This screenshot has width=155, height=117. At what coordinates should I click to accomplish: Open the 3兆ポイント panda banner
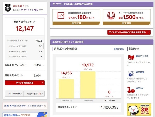click(139, 110)
